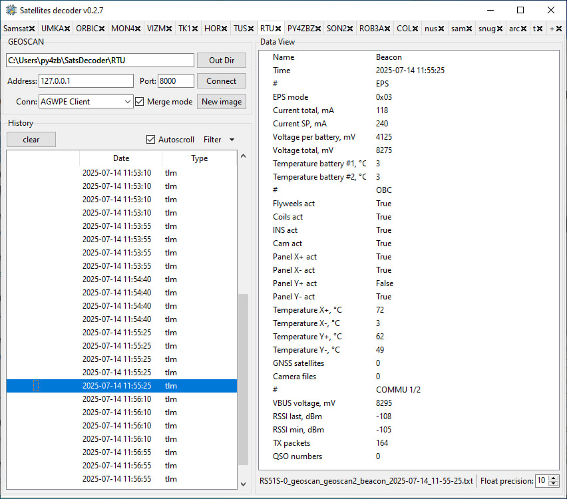This screenshot has width=567, height=499.
Task: Click the 'Camera files' row
Action: [409, 377]
